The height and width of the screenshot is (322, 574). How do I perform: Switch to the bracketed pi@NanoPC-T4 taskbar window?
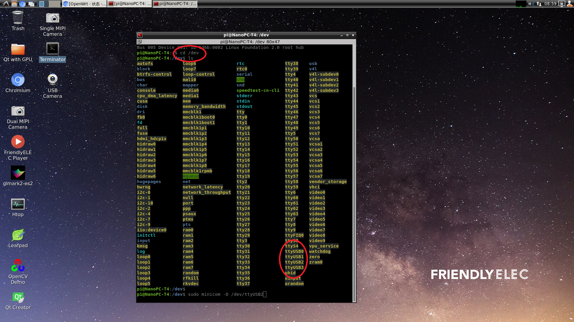click(130, 4)
